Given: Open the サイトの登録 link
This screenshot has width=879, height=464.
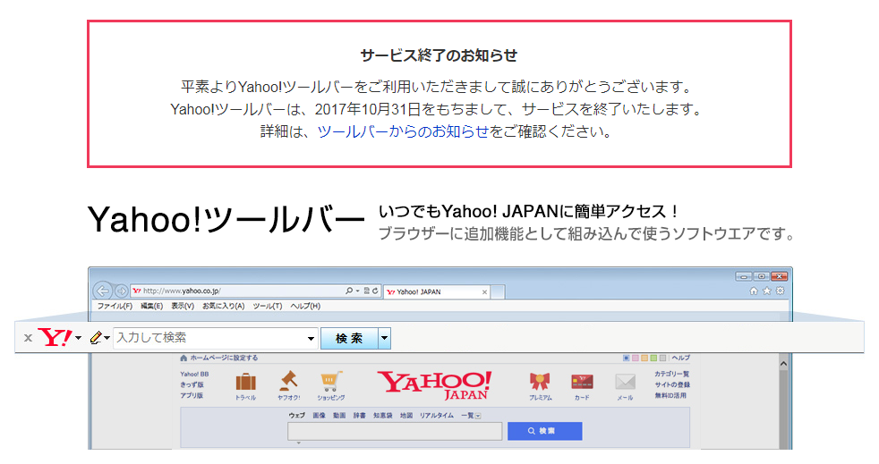Looking at the screenshot, I should [x=672, y=384].
